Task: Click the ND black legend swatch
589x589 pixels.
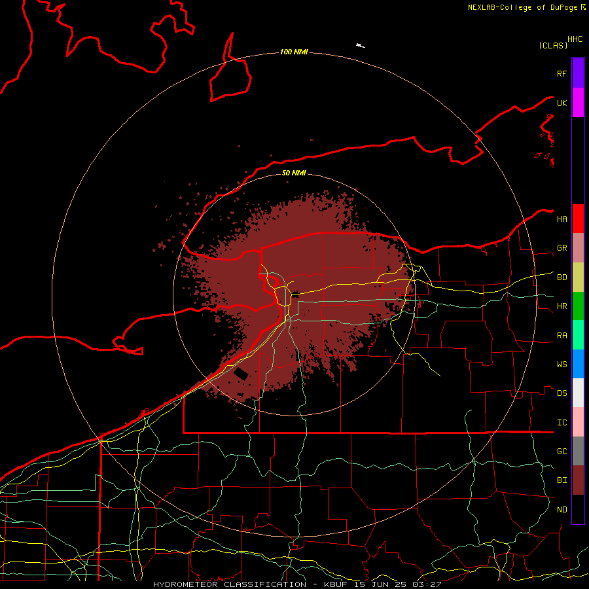Action: (578, 509)
